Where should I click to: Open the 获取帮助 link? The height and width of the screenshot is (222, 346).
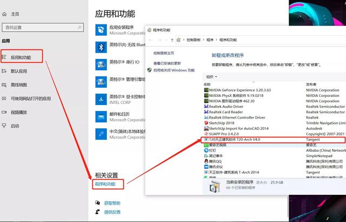coord(112,203)
